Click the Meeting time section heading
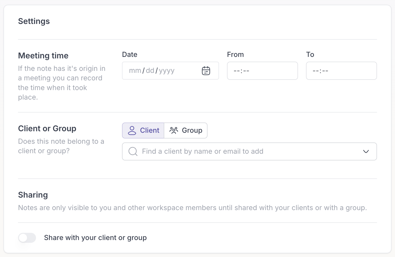Viewport: 395px width, 257px height. tap(43, 56)
